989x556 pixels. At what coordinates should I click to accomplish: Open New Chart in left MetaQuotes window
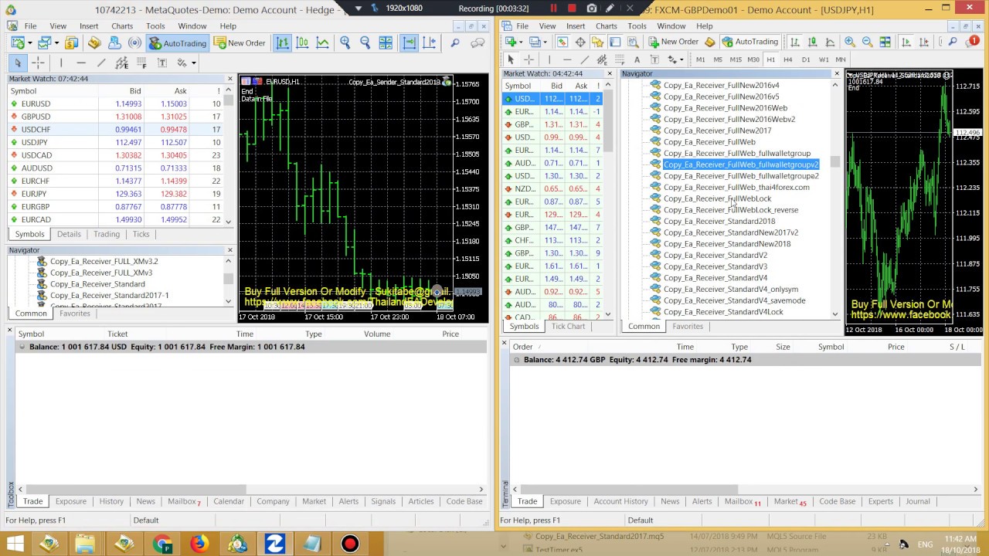(x=17, y=43)
